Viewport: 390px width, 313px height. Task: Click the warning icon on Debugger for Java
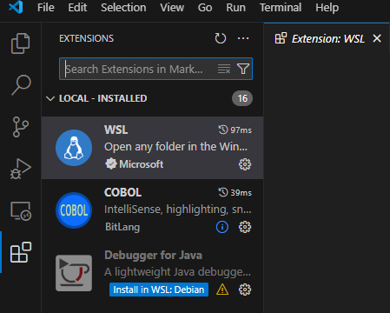[222, 290]
